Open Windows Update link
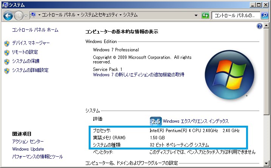Image resolution: width=271 pixels, height=168 pixels. (28, 149)
